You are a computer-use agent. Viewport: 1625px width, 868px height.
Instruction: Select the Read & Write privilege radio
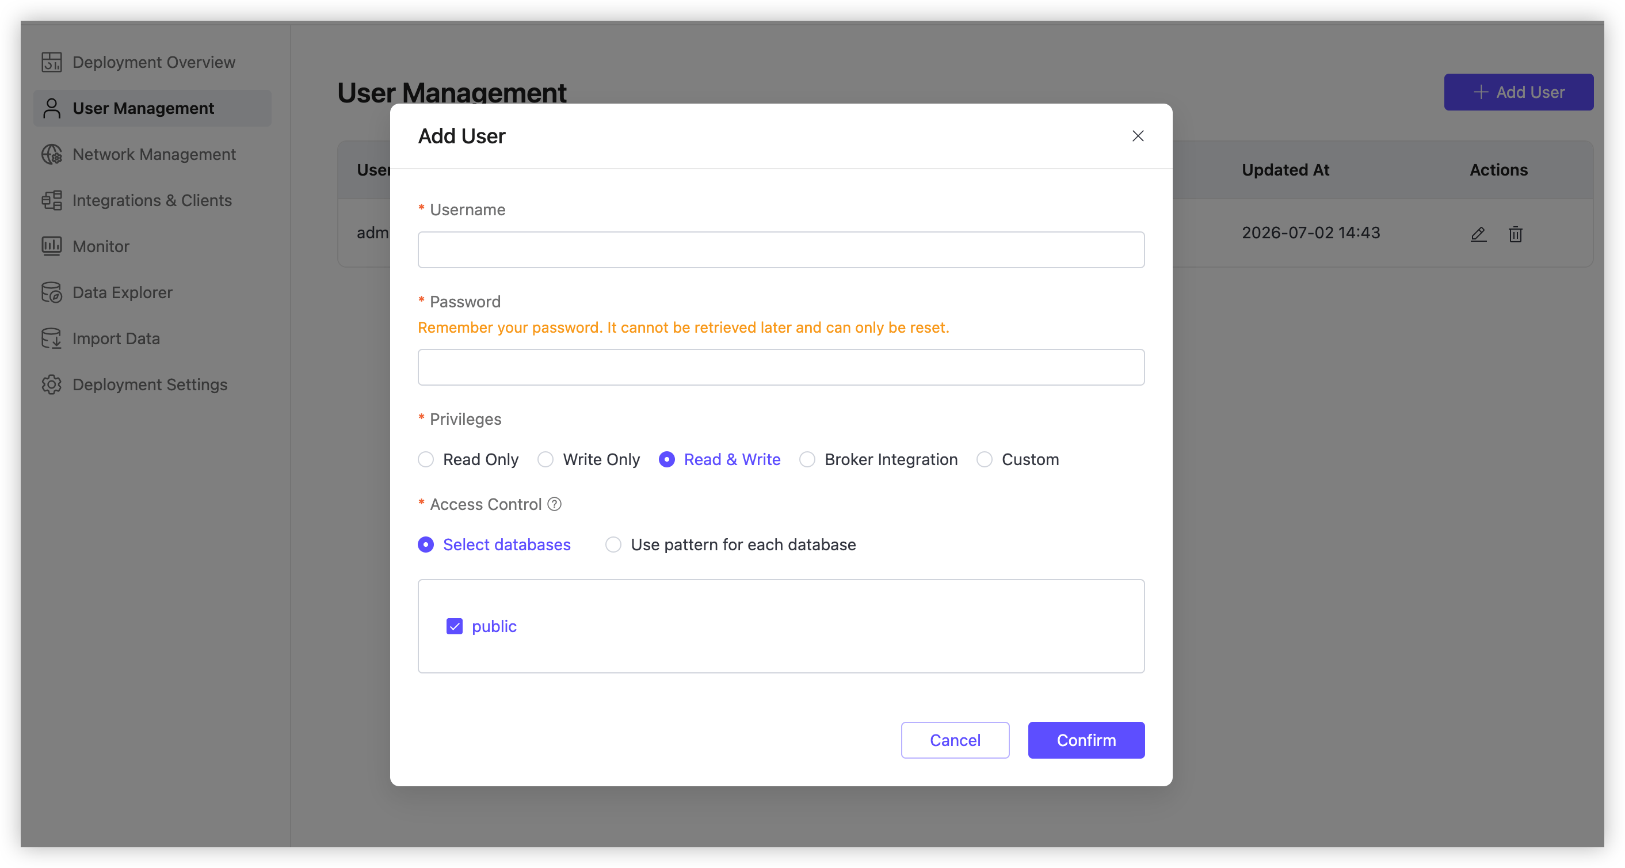666,459
